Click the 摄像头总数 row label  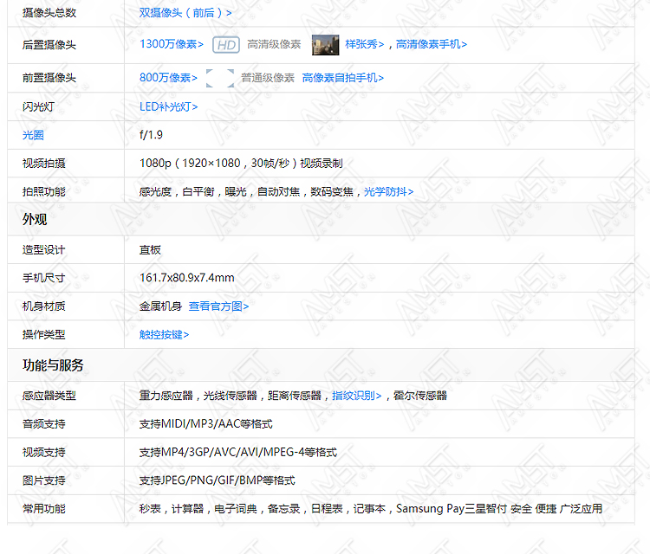[x=49, y=13]
